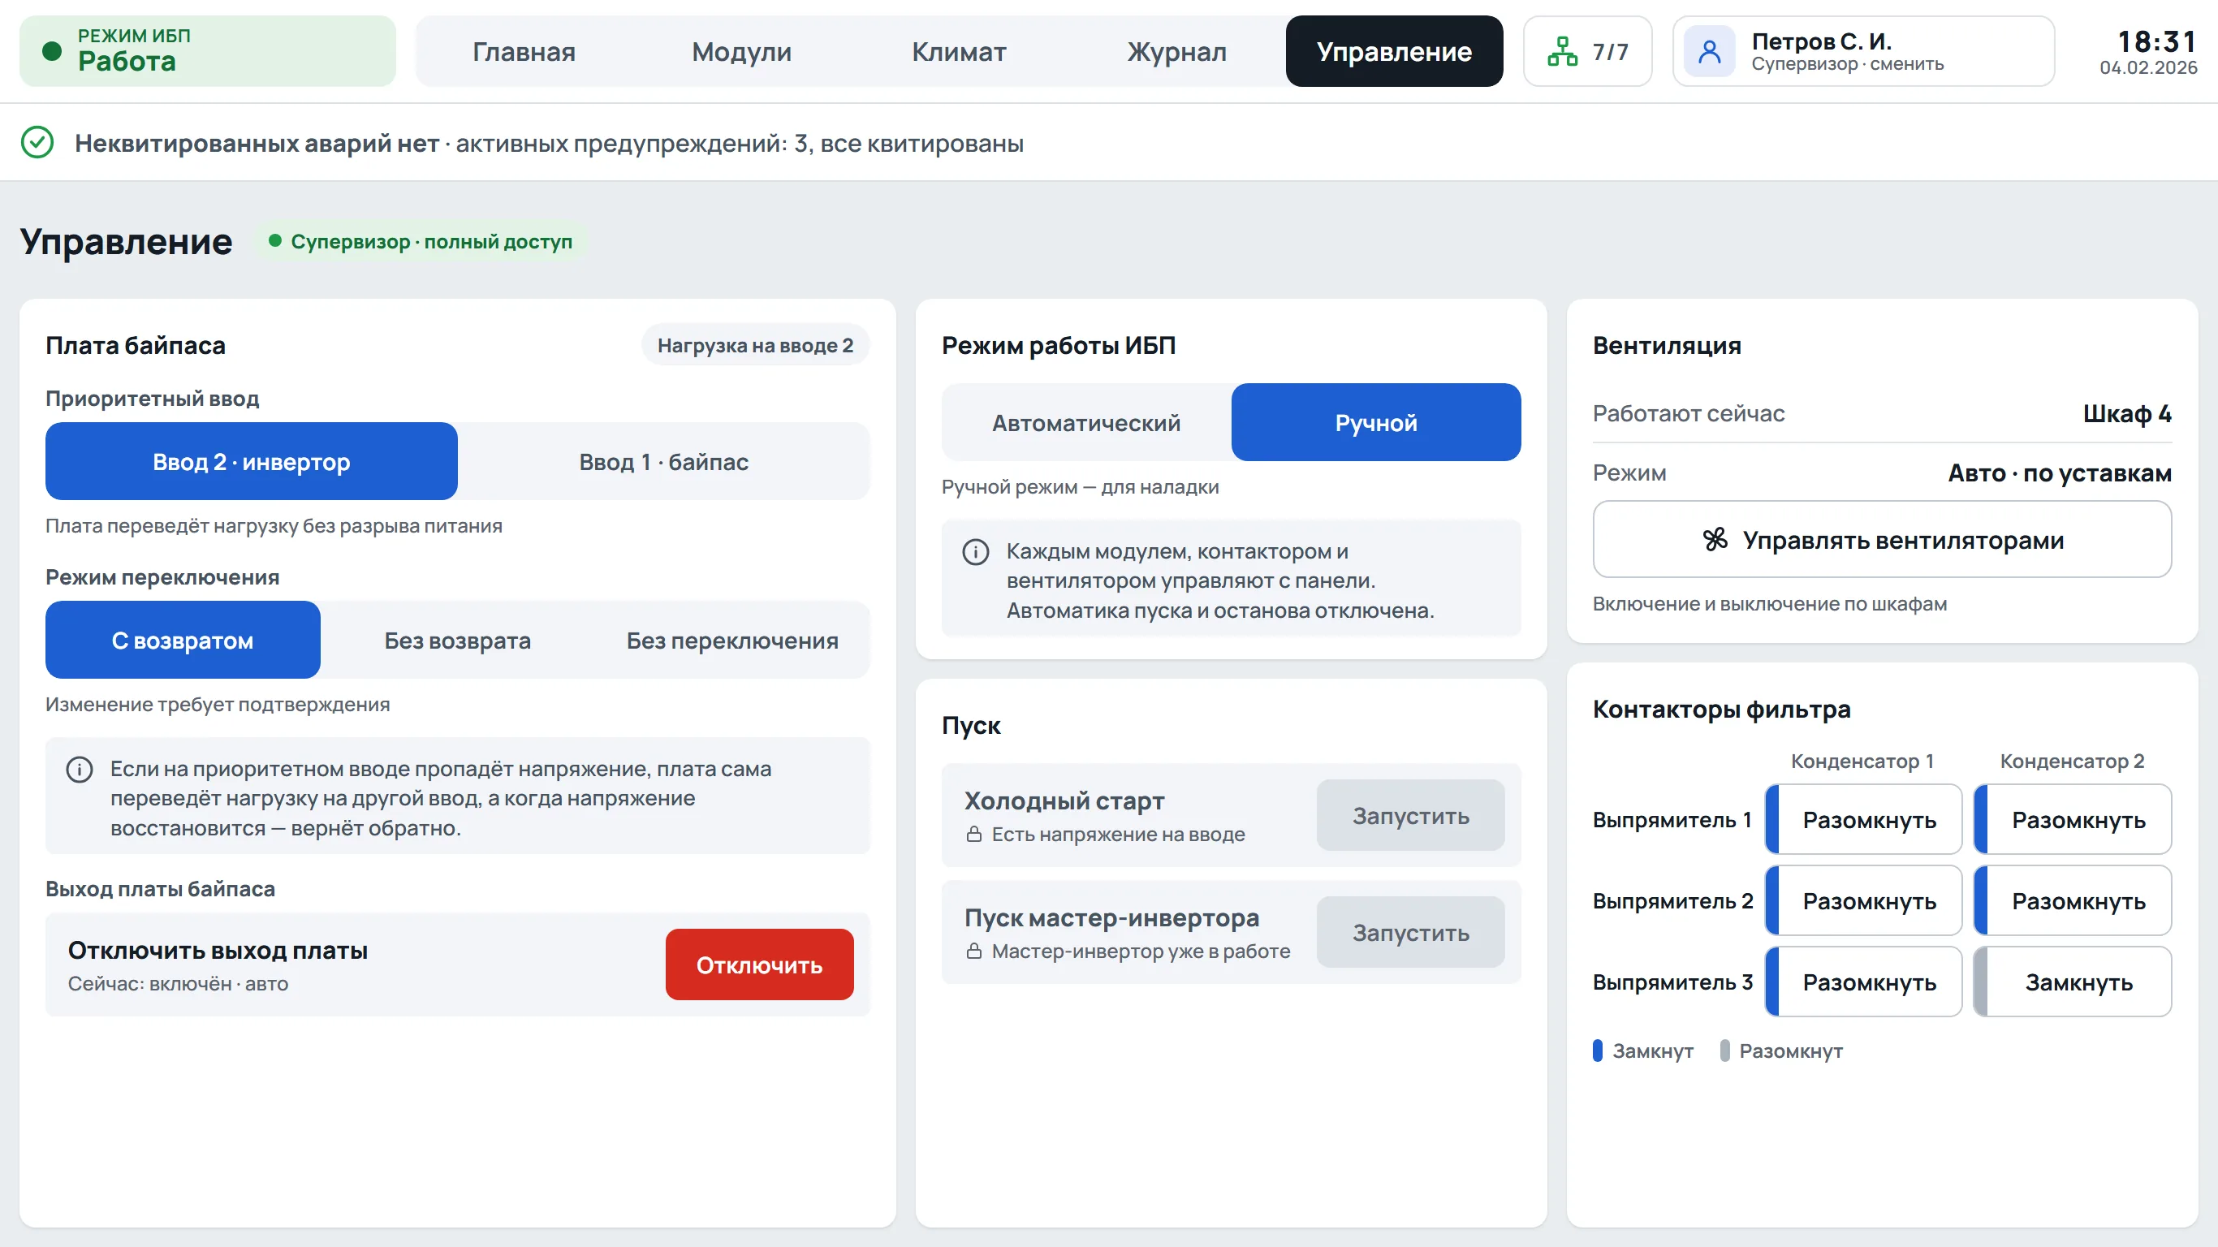Select Ввод 2 · инвертор as priority input

point(252,462)
